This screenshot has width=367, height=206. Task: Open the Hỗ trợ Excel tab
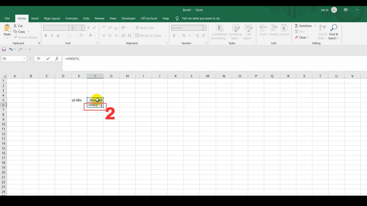[149, 18]
